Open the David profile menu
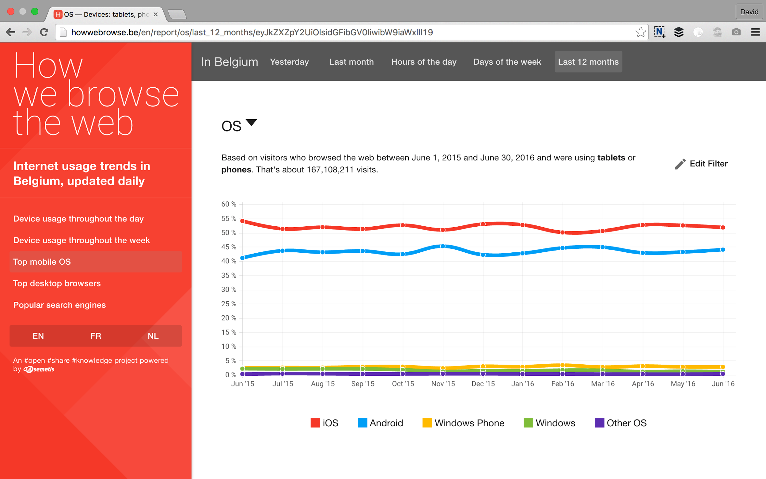Image resolution: width=766 pixels, height=479 pixels. click(x=749, y=12)
